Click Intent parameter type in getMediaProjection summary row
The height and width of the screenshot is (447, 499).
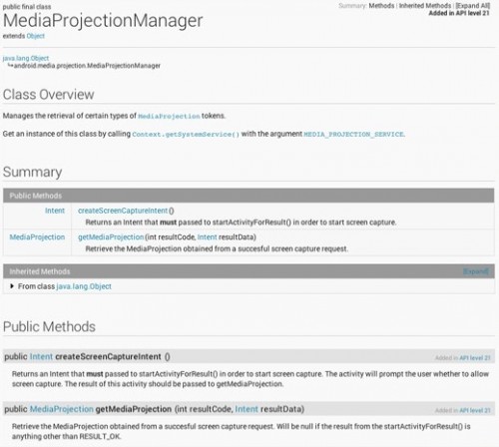point(207,237)
